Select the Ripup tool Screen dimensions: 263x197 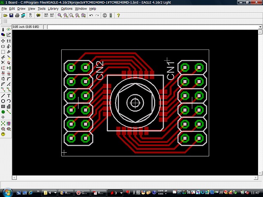click(9, 89)
